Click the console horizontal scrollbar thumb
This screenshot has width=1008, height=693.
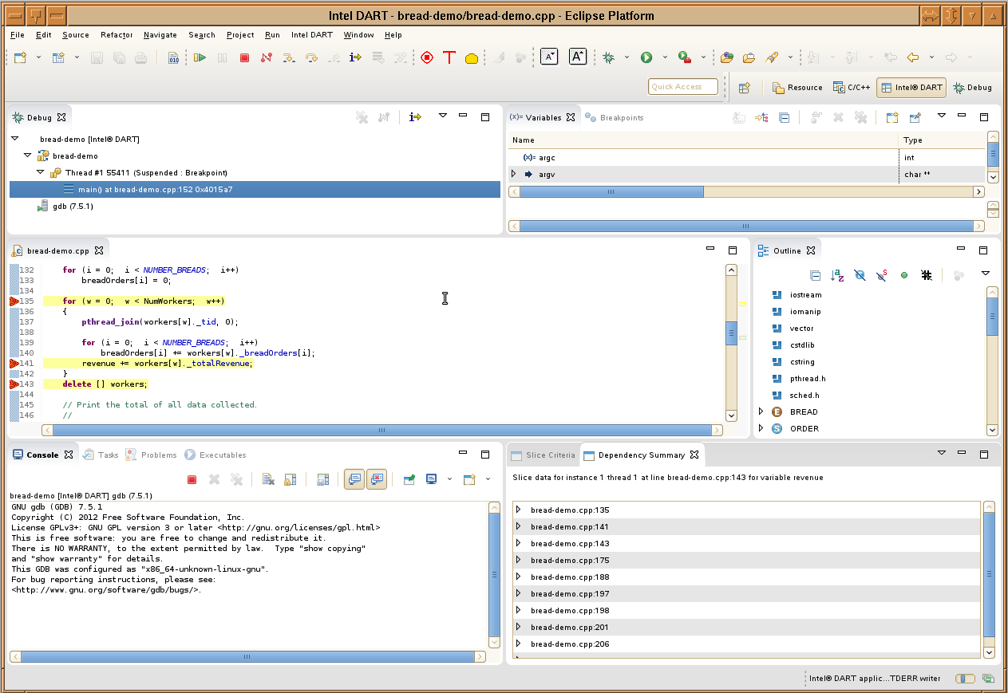(x=246, y=656)
